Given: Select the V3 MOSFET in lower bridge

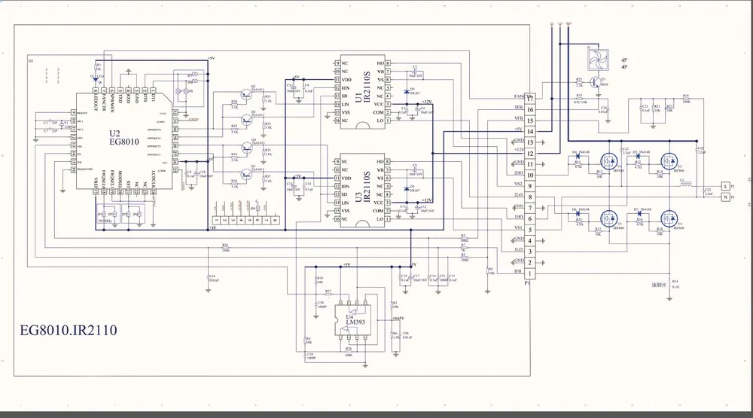Looking at the screenshot, I should (609, 218).
